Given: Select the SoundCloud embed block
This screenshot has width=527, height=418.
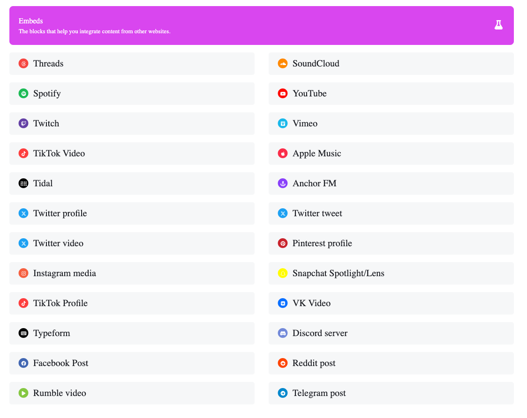Looking at the screenshot, I should click(391, 63).
